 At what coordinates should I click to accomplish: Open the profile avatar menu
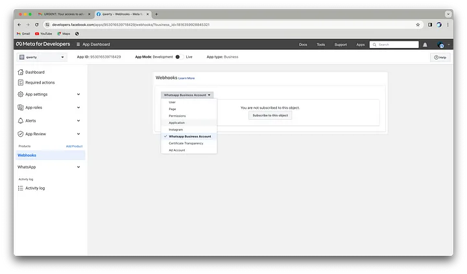pyautogui.click(x=440, y=45)
